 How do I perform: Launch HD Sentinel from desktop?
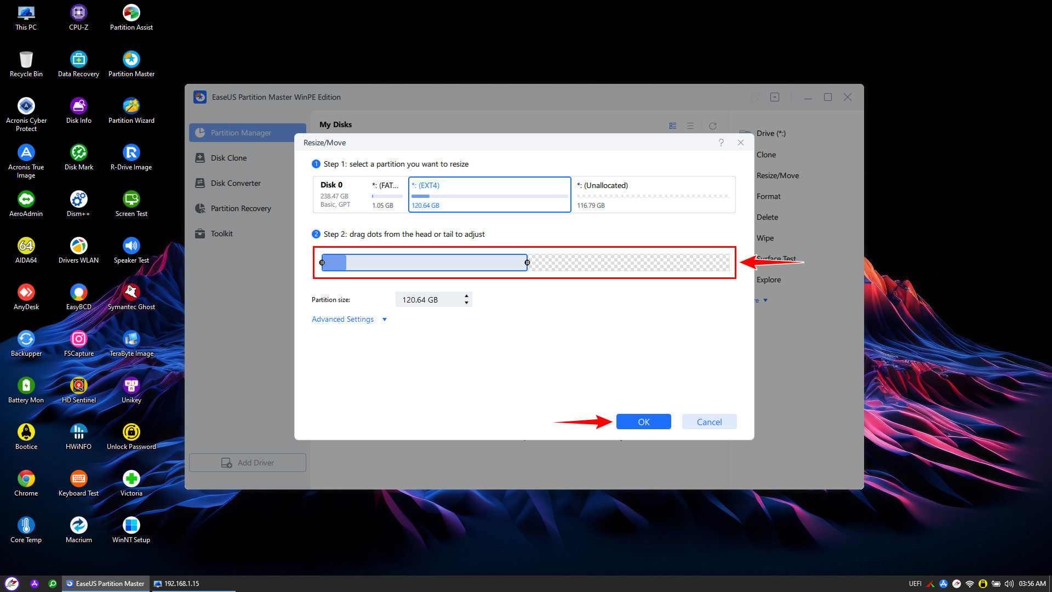click(78, 386)
